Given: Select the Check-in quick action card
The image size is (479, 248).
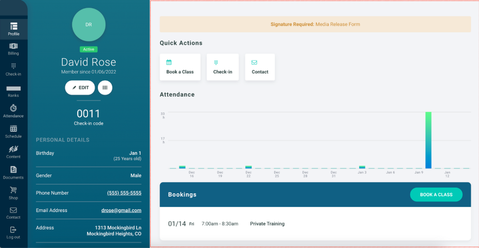Looking at the screenshot, I should point(223,67).
